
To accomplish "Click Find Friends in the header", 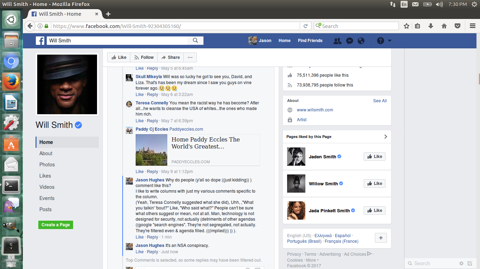I will (x=310, y=41).
